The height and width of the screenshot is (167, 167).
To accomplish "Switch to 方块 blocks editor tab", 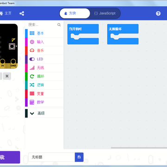I will (75, 13).
